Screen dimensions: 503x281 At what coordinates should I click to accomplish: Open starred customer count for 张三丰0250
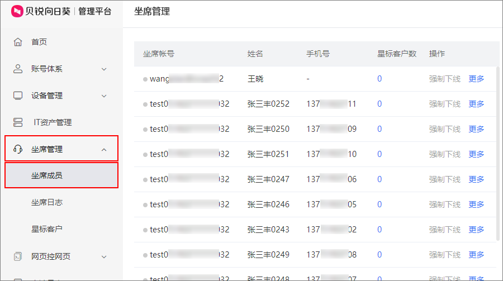pyautogui.click(x=379, y=129)
